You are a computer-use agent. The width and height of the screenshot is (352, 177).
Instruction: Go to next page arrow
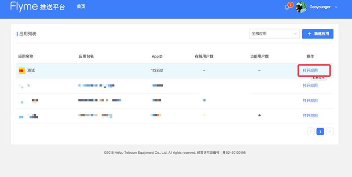click(330, 131)
